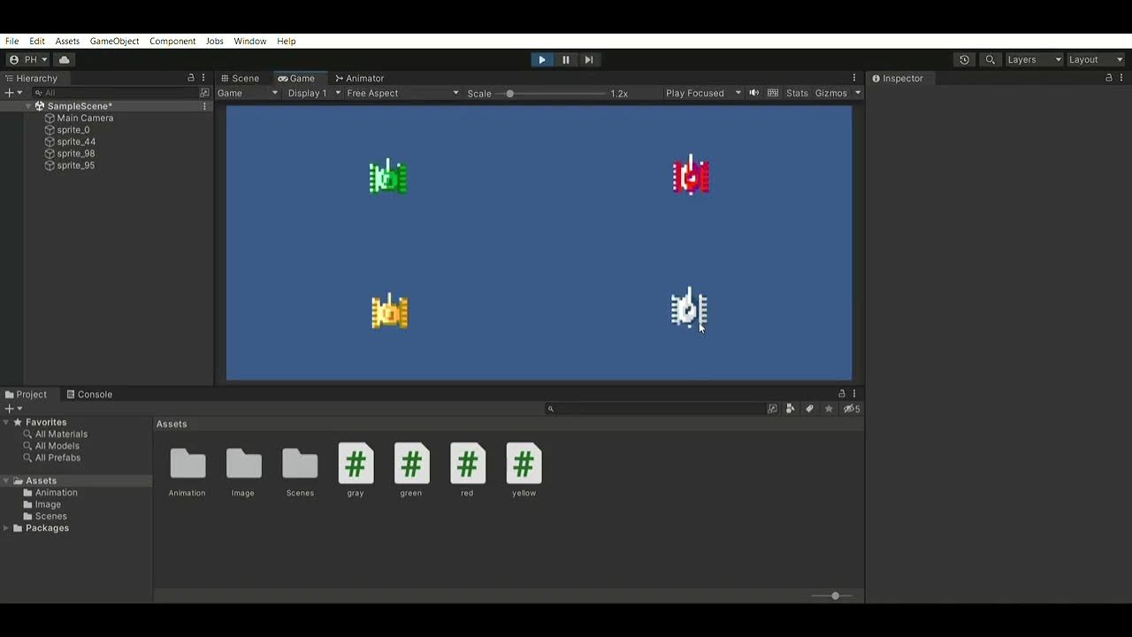Toggle the Project hidden packages eye icon

coord(851,409)
